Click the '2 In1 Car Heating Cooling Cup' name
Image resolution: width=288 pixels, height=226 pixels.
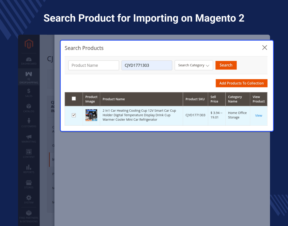coord(139,115)
